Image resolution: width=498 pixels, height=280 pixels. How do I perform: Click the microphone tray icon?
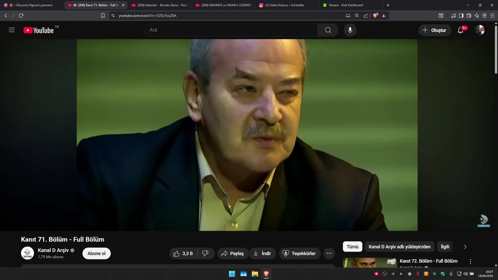[x=451, y=274]
